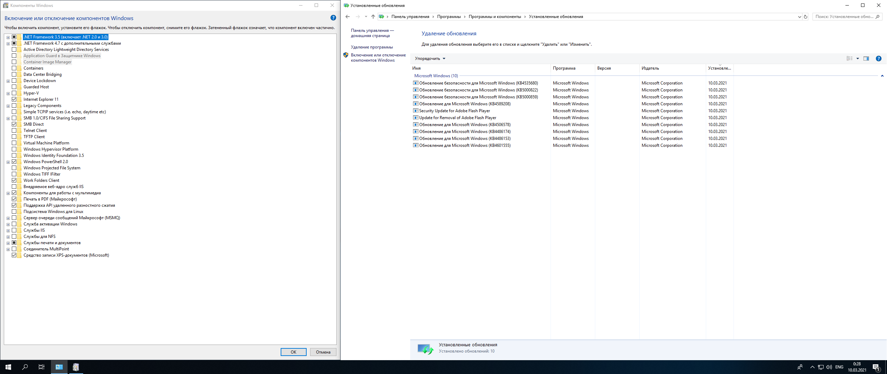Uncheck Печать в PDF (Майкрософт)
887x374 pixels.
(14, 199)
